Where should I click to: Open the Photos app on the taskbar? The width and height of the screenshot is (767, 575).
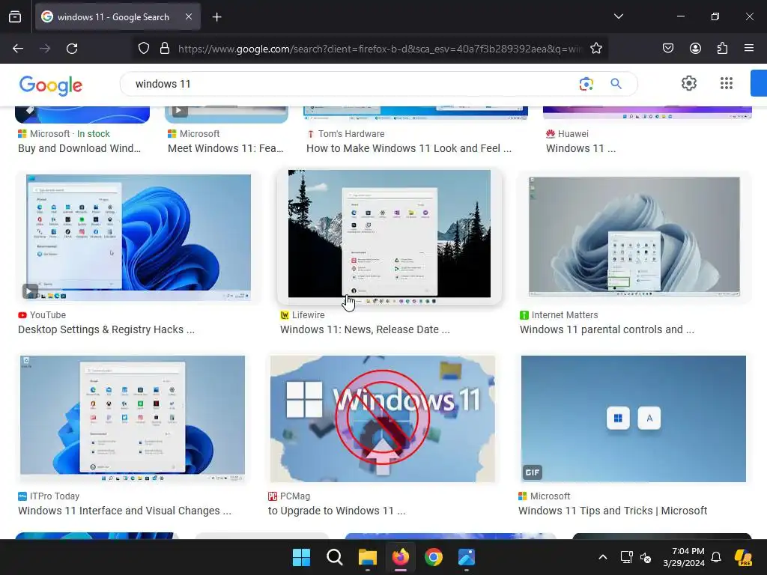[x=467, y=557]
